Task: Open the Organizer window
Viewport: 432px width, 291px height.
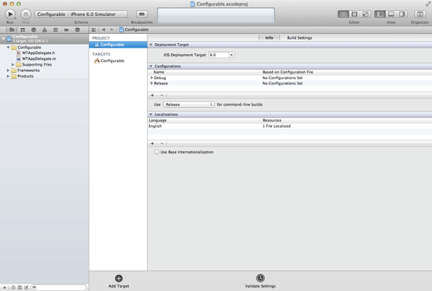Action: (420, 14)
